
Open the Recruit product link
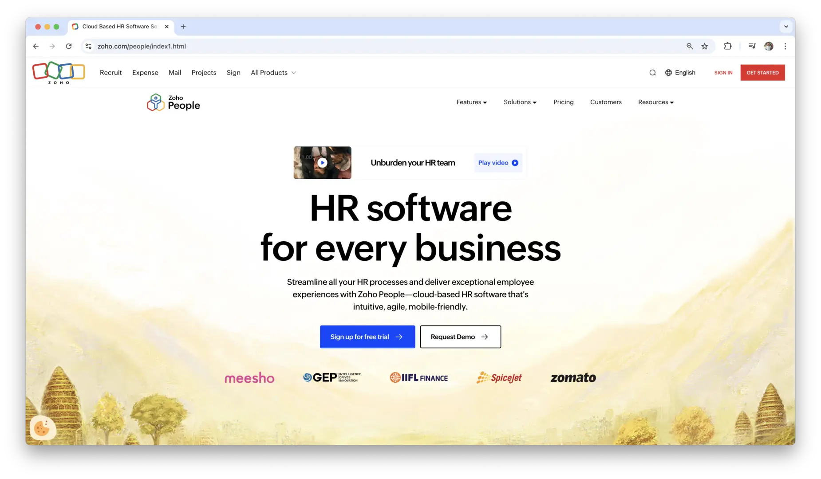[x=111, y=73]
